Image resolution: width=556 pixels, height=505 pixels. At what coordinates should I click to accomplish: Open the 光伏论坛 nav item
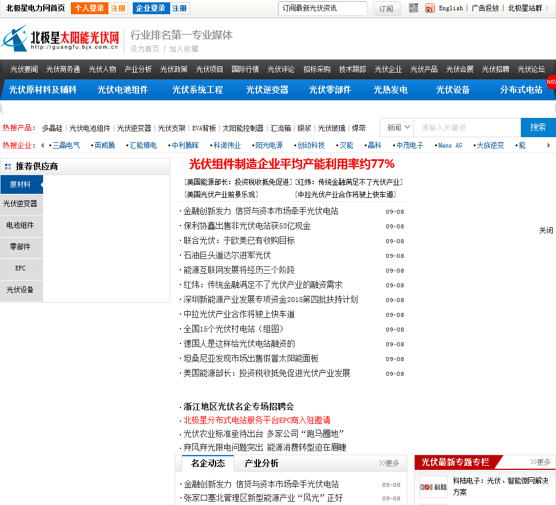pos(531,69)
